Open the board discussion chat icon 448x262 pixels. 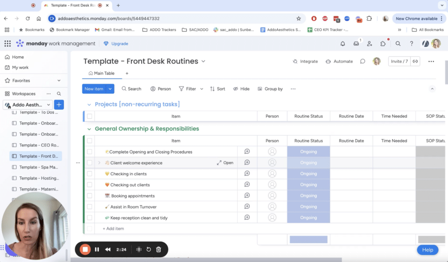[x=363, y=62]
